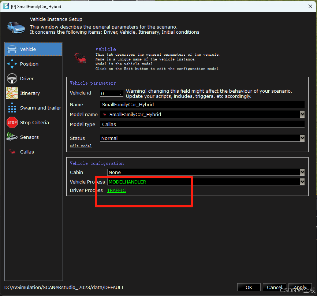Click the Name input field
317x296 pixels.
pos(202,105)
